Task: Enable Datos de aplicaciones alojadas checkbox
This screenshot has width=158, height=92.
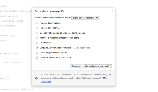Action: pyautogui.click(x=37, y=53)
